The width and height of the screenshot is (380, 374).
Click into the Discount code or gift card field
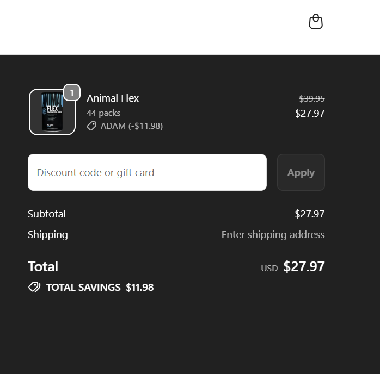[x=147, y=172]
